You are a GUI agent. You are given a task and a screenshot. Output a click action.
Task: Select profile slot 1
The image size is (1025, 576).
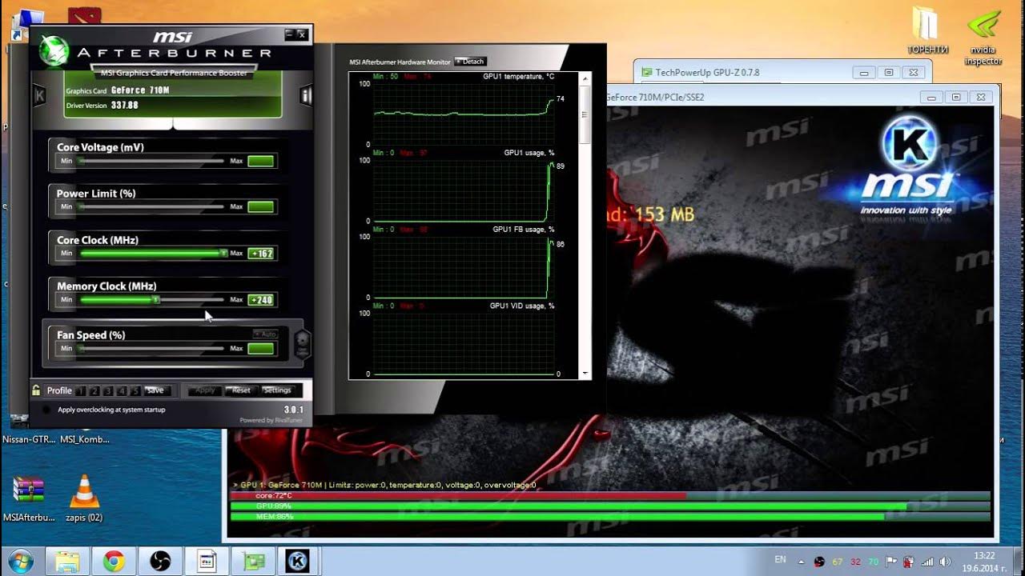[81, 390]
